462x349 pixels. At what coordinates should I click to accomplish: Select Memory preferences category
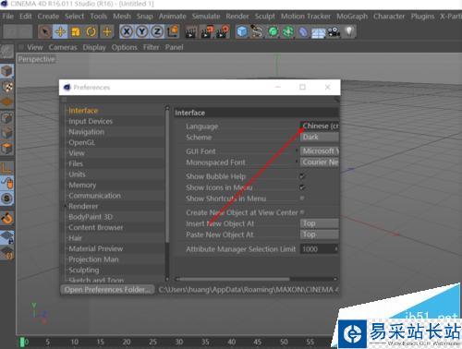tap(82, 185)
